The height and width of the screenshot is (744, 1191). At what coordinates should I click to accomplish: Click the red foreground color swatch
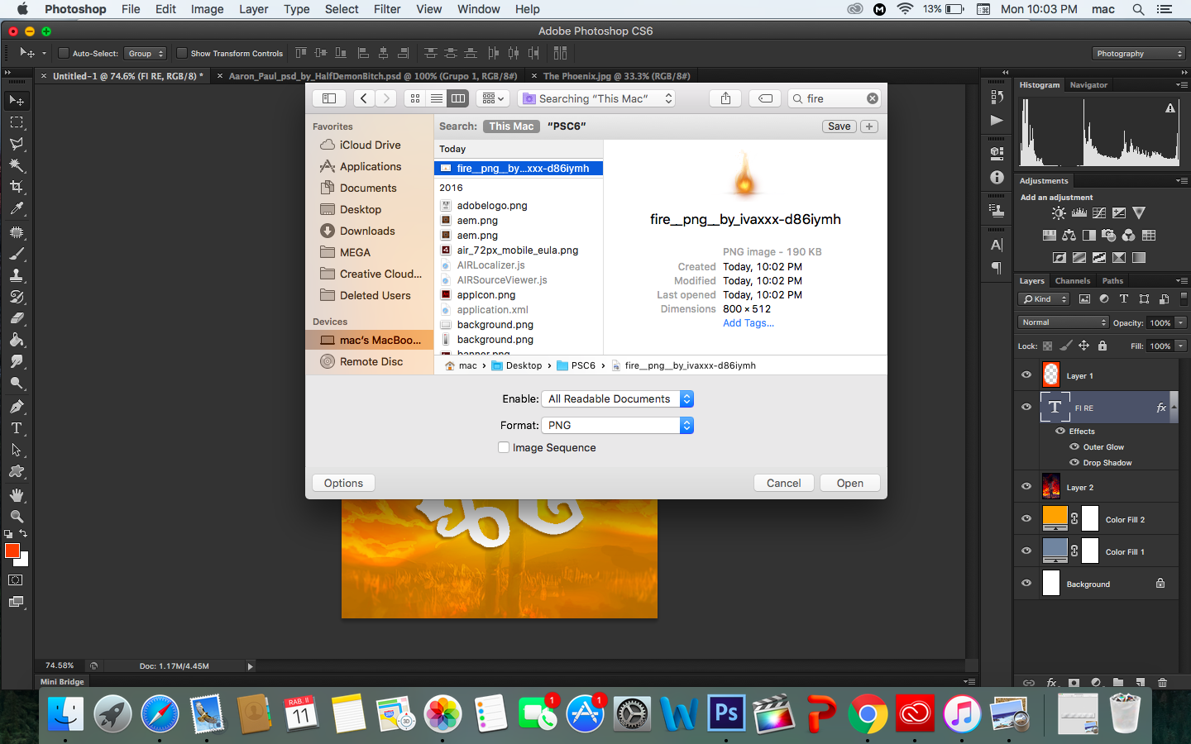click(12, 551)
